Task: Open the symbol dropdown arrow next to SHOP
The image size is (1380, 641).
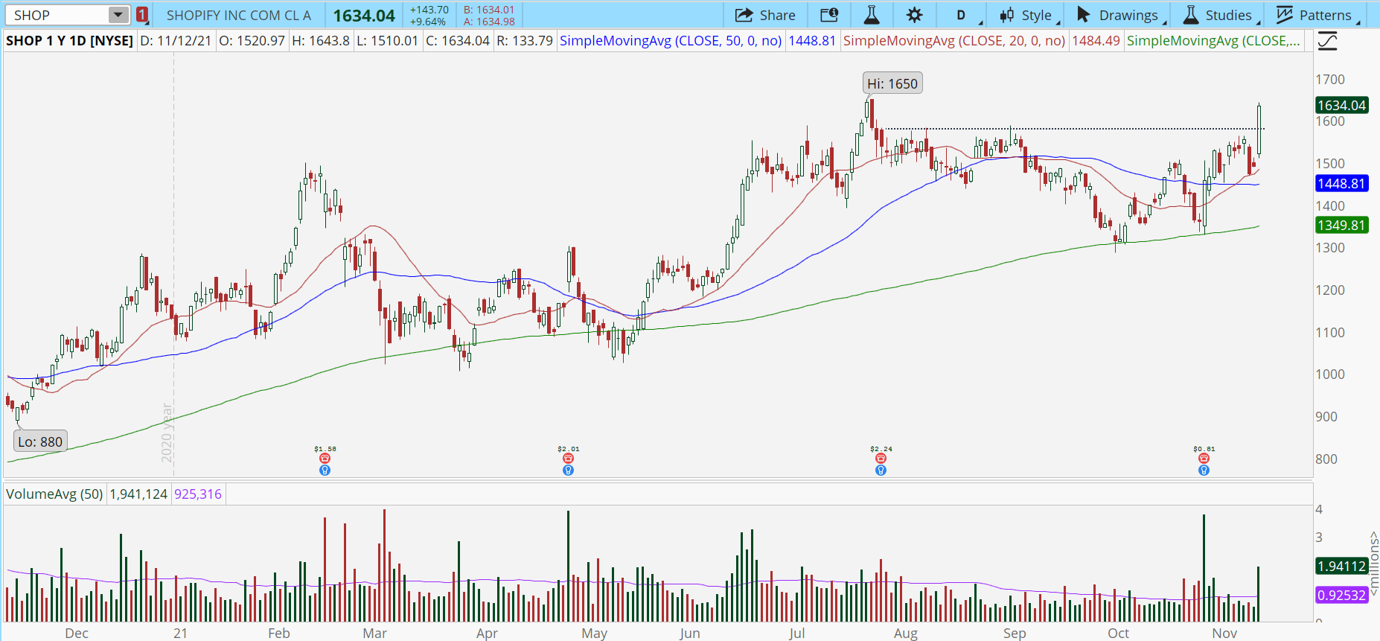Action: coord(118,15)
